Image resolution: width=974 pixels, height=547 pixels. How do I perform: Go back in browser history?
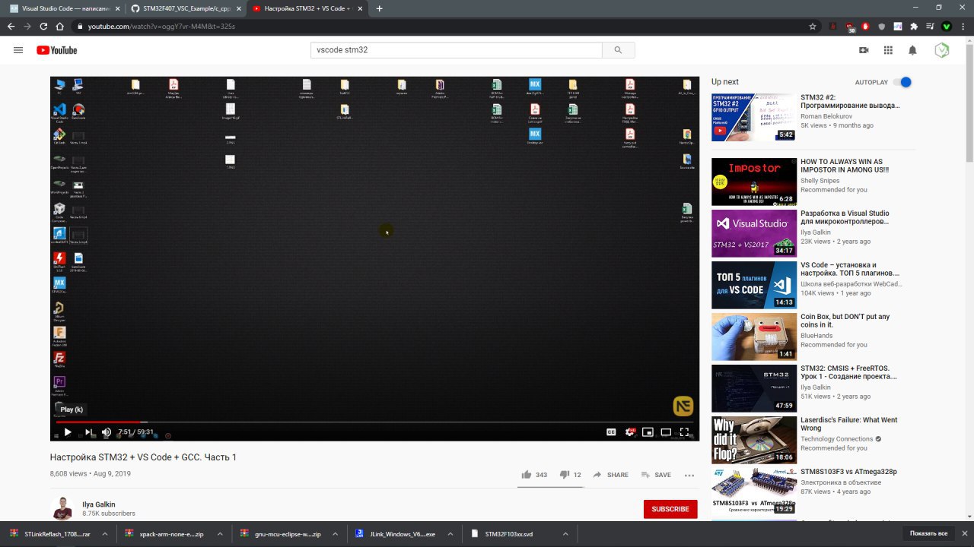click(11, 26)
